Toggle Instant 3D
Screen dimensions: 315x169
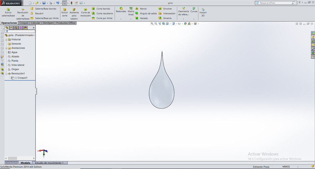click(203, 12)
